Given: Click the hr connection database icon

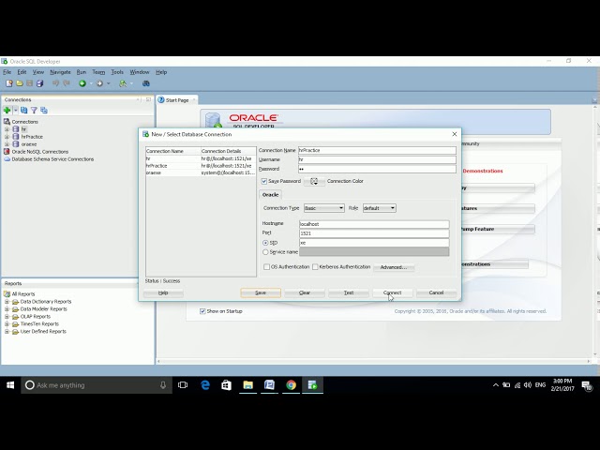Looking at the screenshot, I should click(x=16, y=129).
